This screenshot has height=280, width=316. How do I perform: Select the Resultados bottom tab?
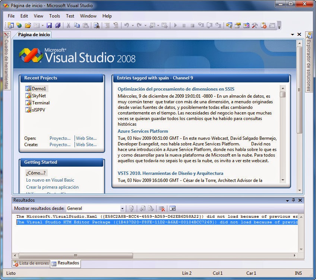[x=66, y=263]
